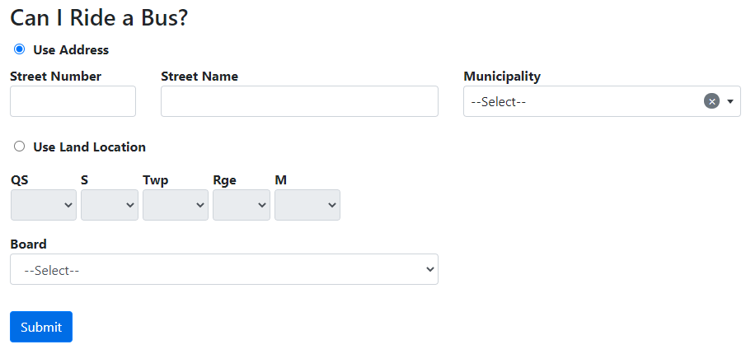Click the Street Number label
746x349 pixels.
(x=56, y=77)
